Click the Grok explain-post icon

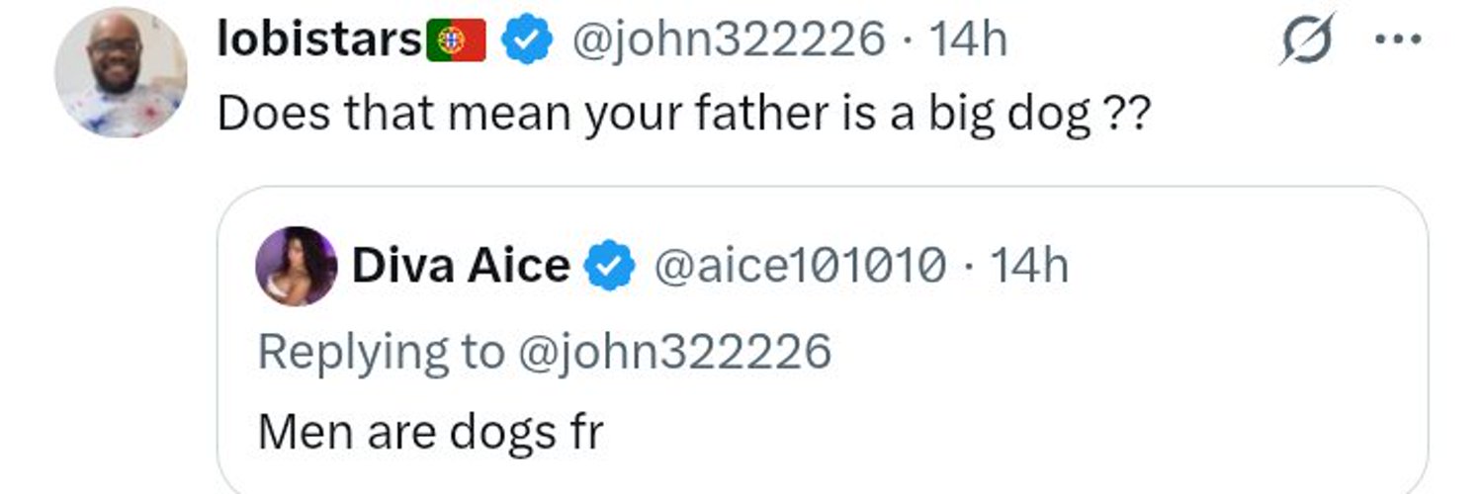click(x=1308, y=40)
